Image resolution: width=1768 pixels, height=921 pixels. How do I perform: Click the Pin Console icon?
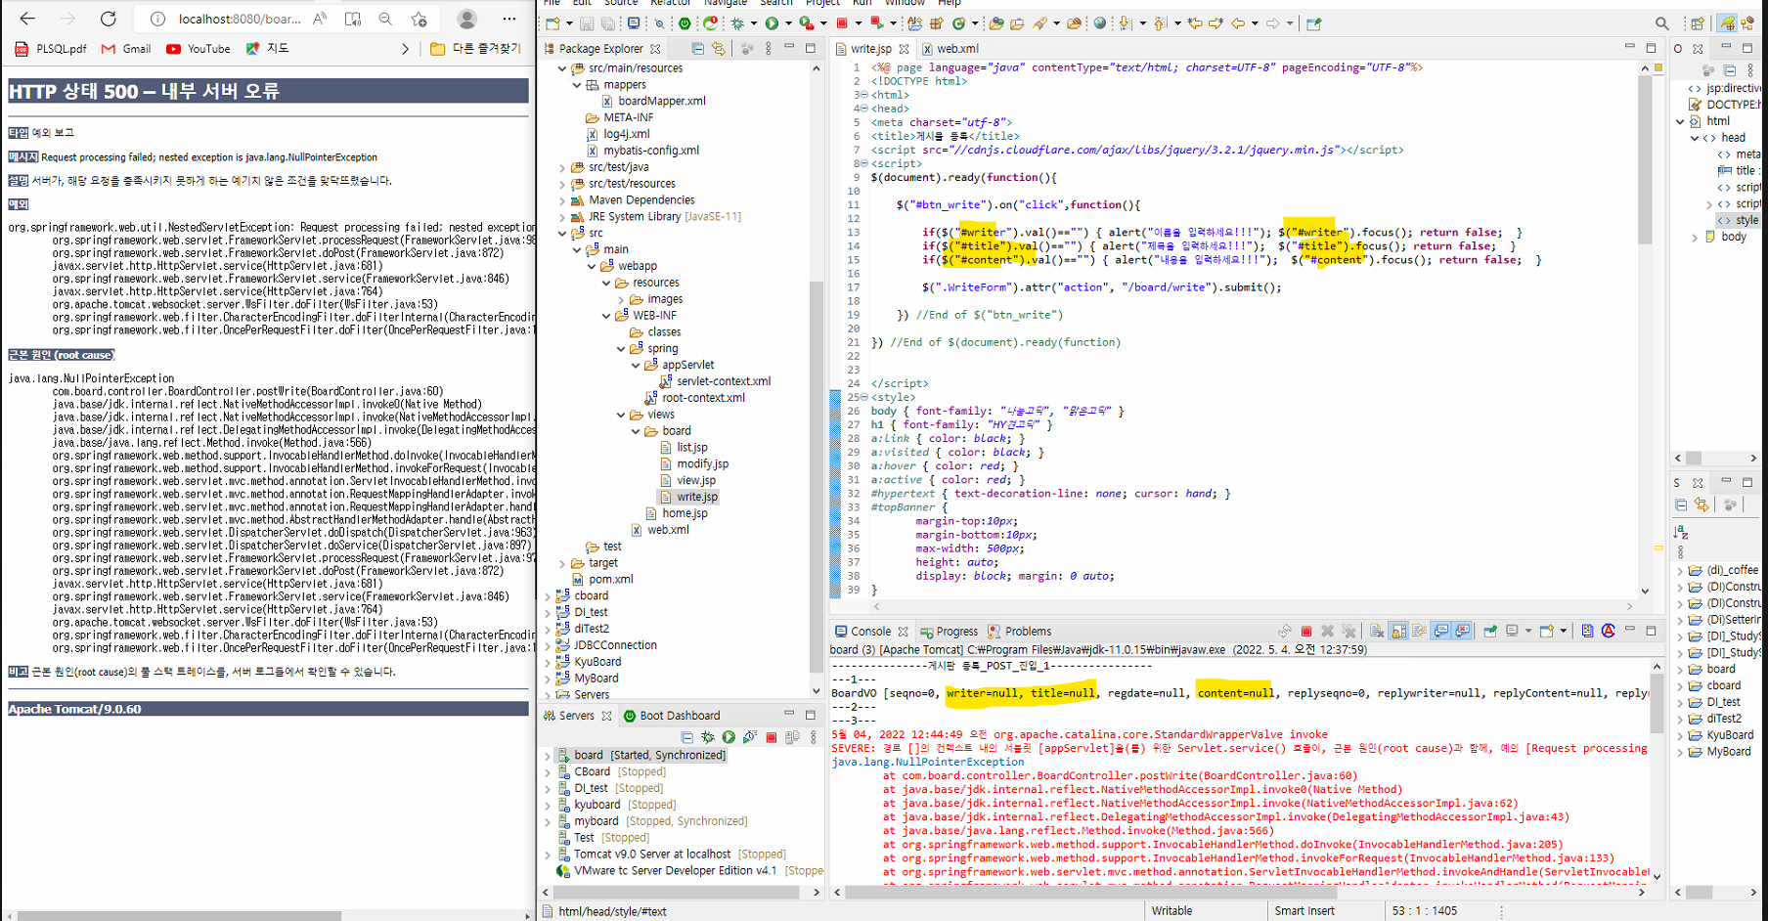tap(1490, 632)
